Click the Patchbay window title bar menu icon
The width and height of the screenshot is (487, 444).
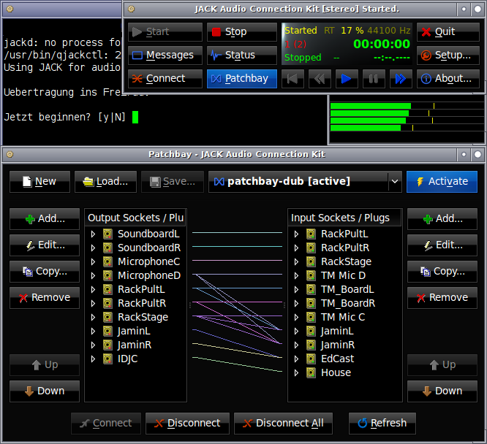pyautogui.click(x=10, y=154)
